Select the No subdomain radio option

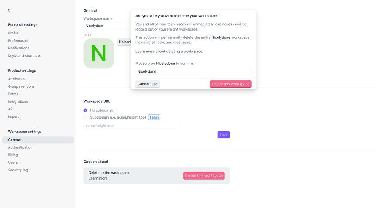pyautogui.click(x=86, y=110)
